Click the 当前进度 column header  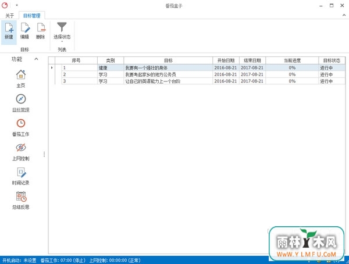click(292, 60)
